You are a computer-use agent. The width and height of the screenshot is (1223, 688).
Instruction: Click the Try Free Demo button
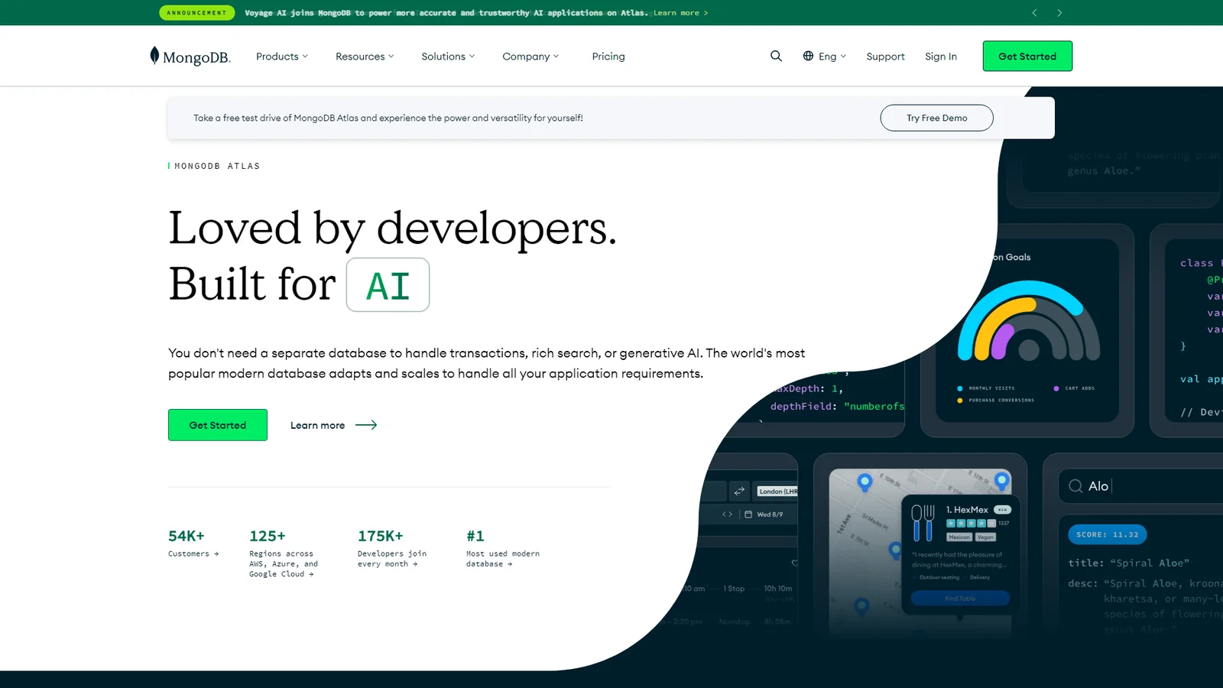point(937,118)
